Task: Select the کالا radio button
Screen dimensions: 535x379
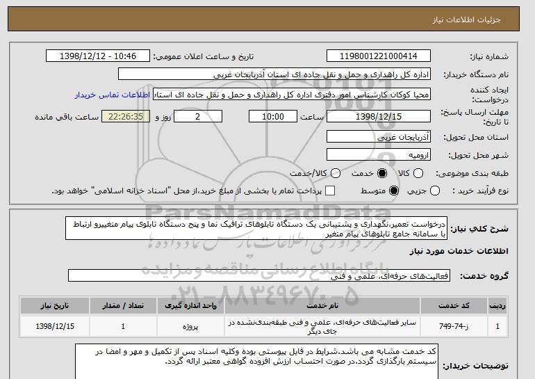Action: point(418,173)
